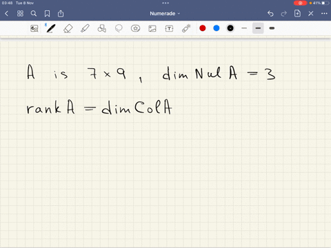The image size is (331, 248).
Task: Open the thumbnail grid view
Action: [20, 14]
